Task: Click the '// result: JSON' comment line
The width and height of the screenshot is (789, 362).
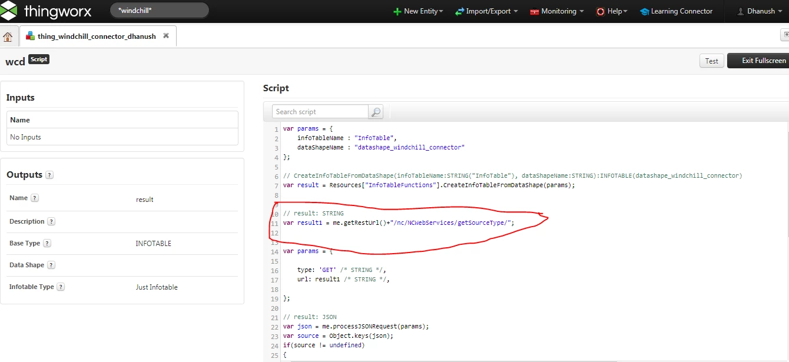Action: tap(310, 317)
